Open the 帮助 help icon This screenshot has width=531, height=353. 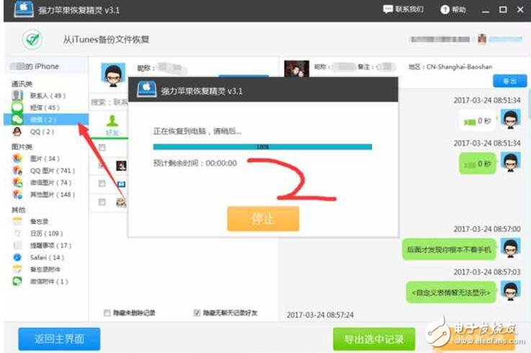pos(445,9)
